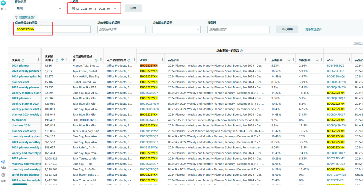The width and height of the screenshot is (363, 185).
Task: Open the account icon in left sidebar
Action: click(x=3, y=3)
